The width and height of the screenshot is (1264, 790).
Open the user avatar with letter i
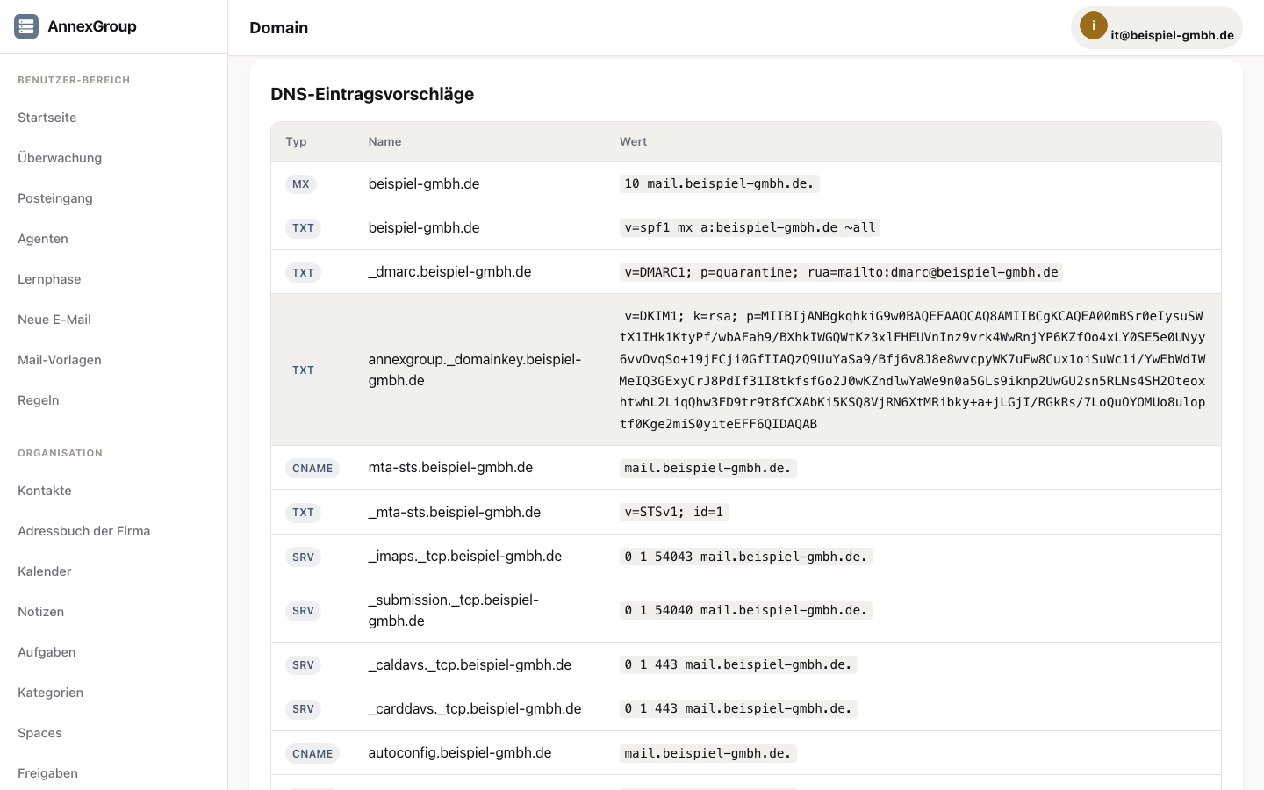pos(1093,25)
